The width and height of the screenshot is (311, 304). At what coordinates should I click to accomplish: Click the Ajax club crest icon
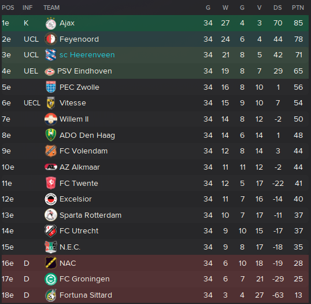tap(51, 23)
